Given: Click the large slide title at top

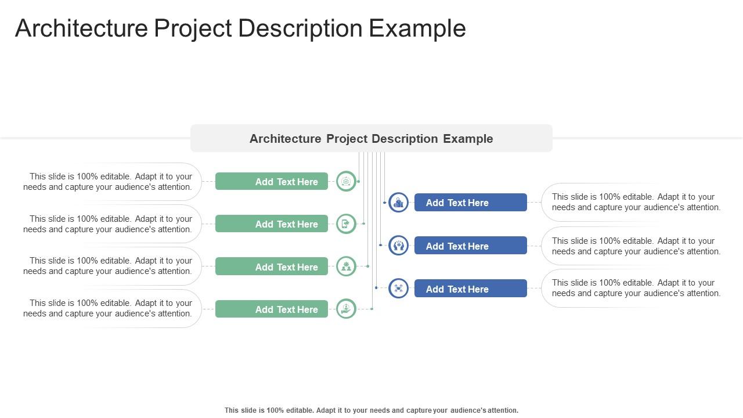Looking at the screenshot, I should (x=240, y=28).
